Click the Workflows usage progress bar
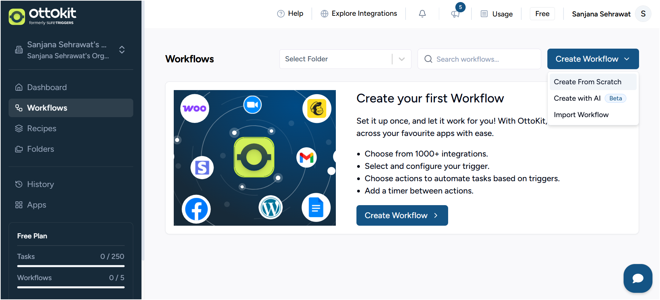 click(x=71, y=287)
